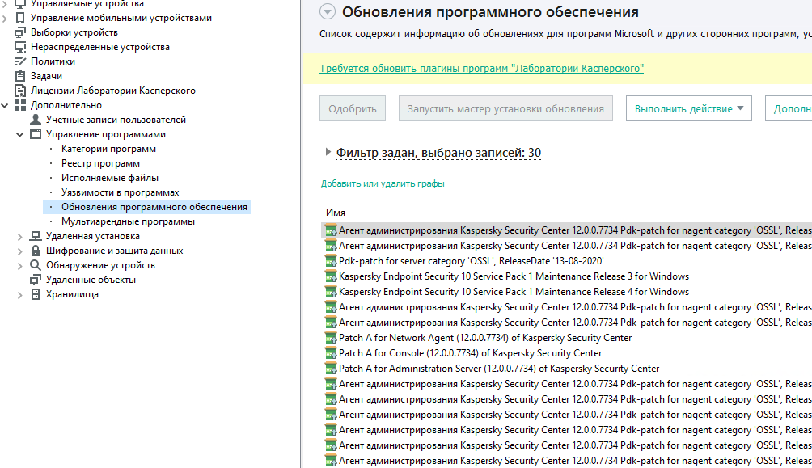Click update icon of Pdk-patch for server row

click(x=331, y=261)
